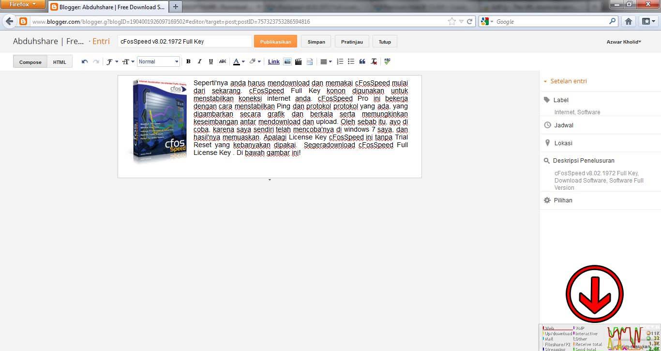Click the Lokasi pin icon
The width and height of the screenshot is (661, 351).
[x=547, y=143]
